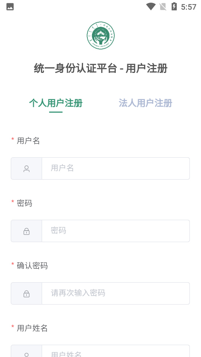This screenshot has height=357, width=201.
Task: Tap the image notification icon in status bar
Action: point(10,7)
